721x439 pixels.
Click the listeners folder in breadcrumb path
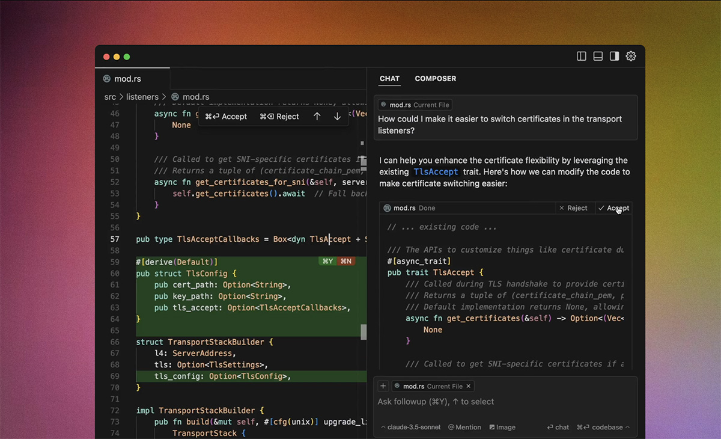142,97
